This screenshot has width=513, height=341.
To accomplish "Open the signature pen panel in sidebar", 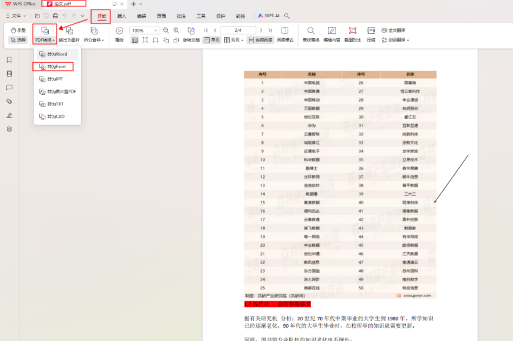I will click(x=9, y=115).
